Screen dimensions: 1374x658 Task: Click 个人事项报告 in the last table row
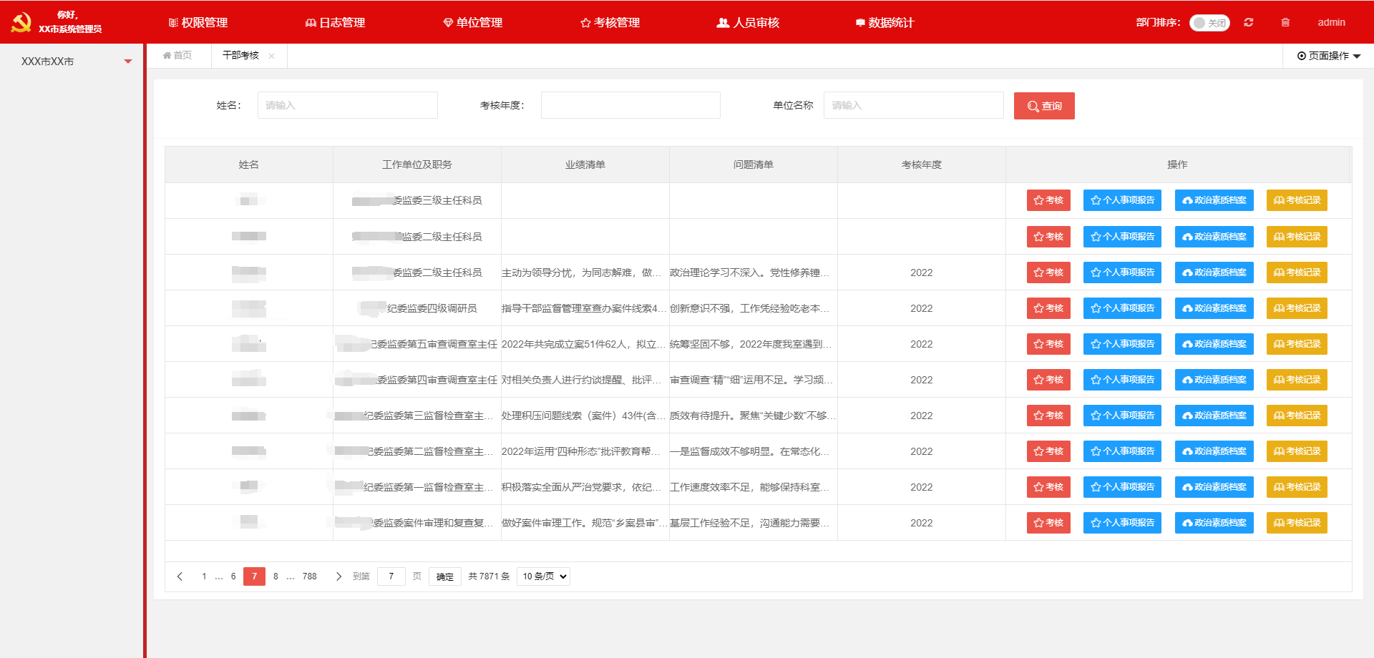(1122, 523)
